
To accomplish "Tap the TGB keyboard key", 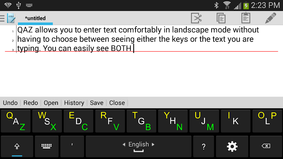I will (141, 121).
